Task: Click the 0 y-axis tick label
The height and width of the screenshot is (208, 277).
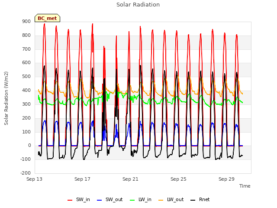Action: pyautogui.click(x=29, y=146)
